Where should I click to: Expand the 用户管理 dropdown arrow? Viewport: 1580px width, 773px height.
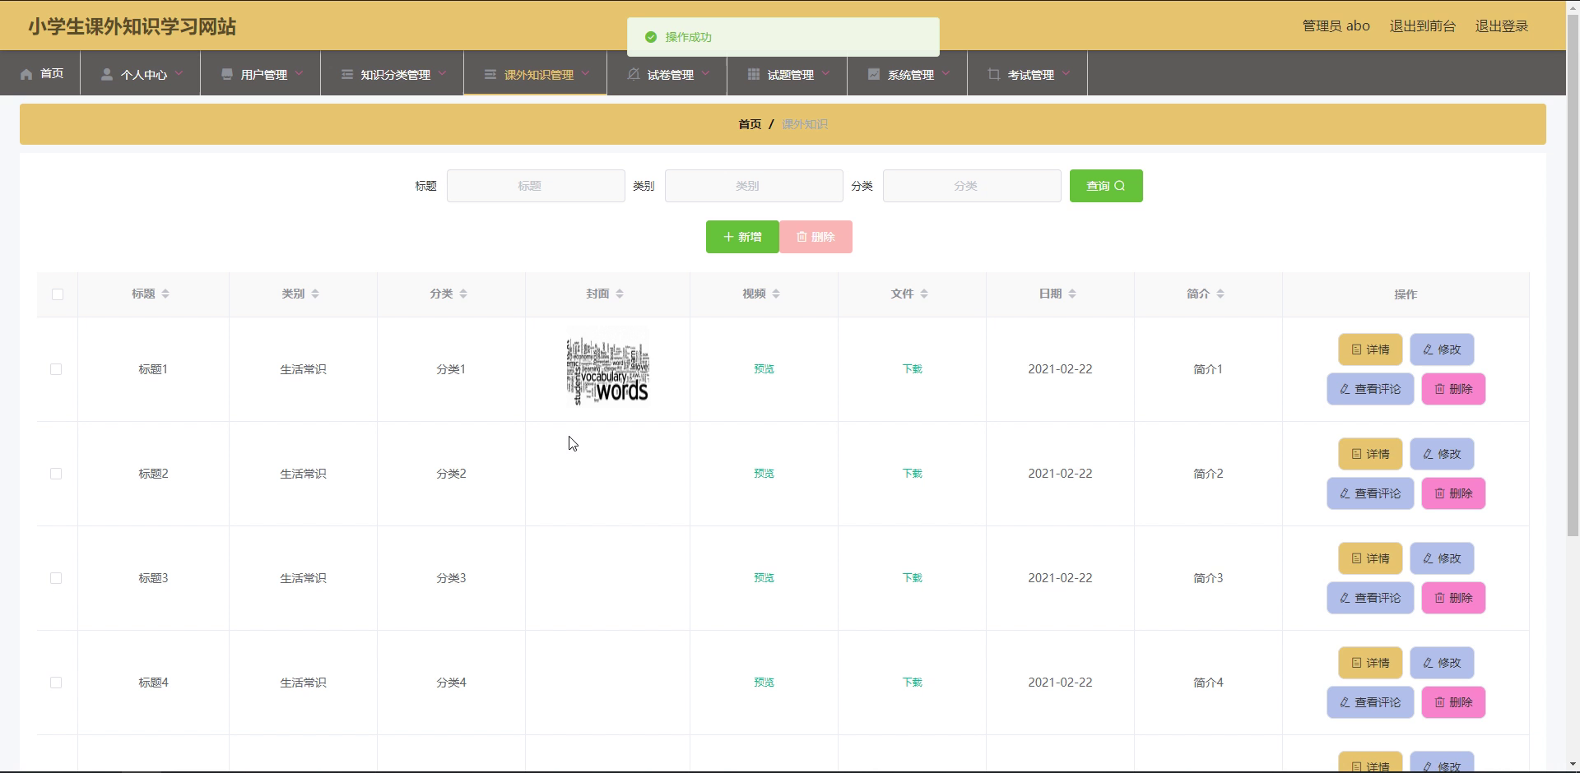pos(300,73)
